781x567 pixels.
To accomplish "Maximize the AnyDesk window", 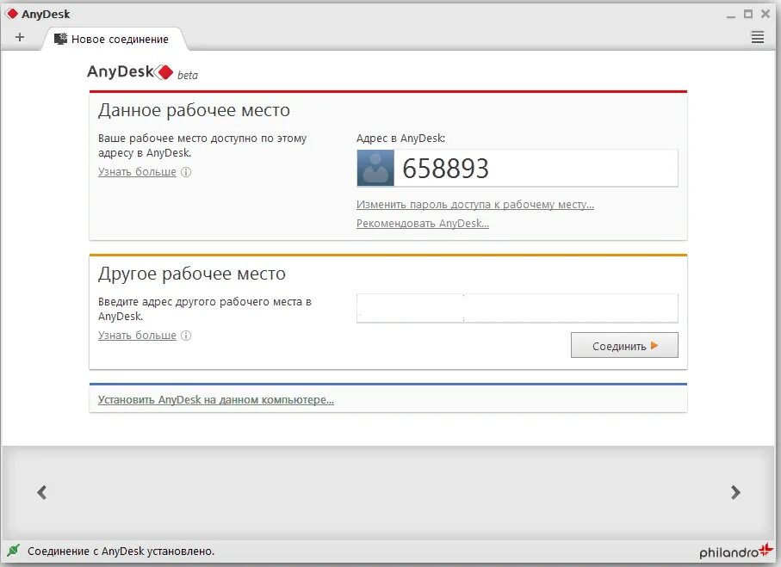I will pyautogui.click(x=747, y=14).
